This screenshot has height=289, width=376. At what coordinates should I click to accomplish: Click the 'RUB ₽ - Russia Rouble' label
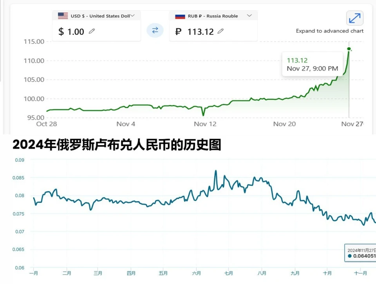click(x=213, y=16)
